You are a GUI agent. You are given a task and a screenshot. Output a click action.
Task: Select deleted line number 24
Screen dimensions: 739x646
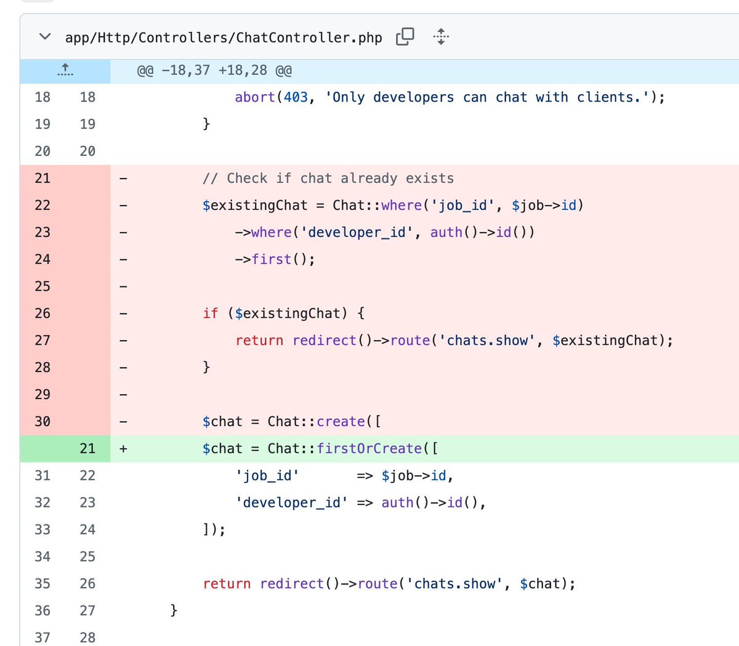42,259
